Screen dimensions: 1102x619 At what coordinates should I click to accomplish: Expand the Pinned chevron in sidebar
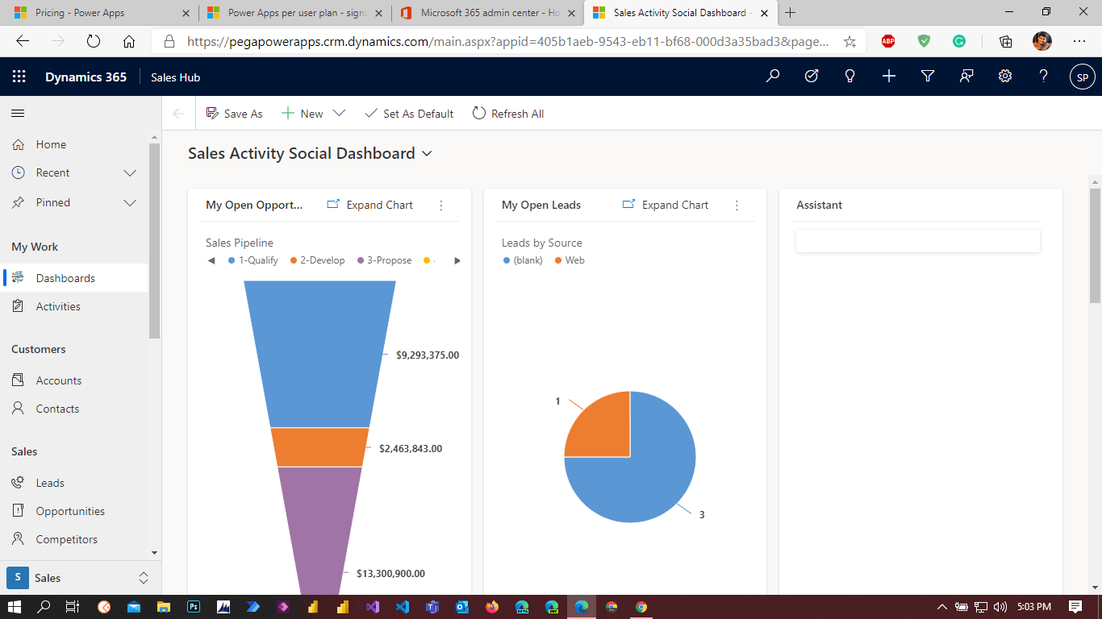click(x=130, y=203)
